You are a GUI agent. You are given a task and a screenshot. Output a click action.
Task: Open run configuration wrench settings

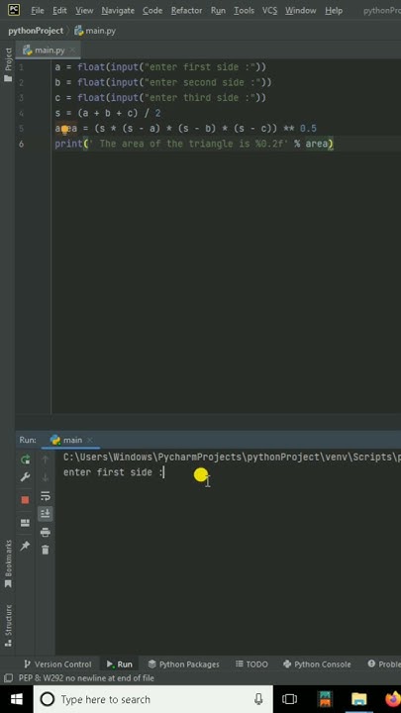26,477
